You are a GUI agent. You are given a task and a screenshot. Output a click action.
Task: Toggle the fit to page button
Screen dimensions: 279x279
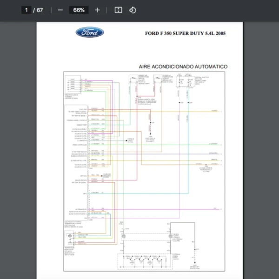(118, 10)
